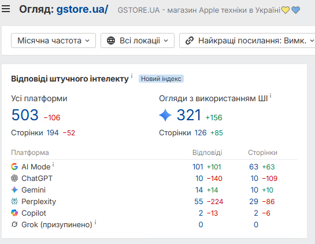
Task: Click the Google AI Mode icon
Action: point(14,167)
